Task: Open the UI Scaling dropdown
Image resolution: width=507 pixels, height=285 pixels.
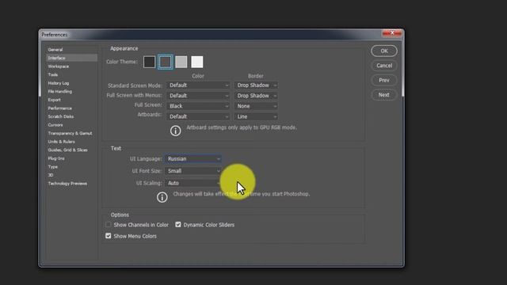Action: [x=193, y=183]
